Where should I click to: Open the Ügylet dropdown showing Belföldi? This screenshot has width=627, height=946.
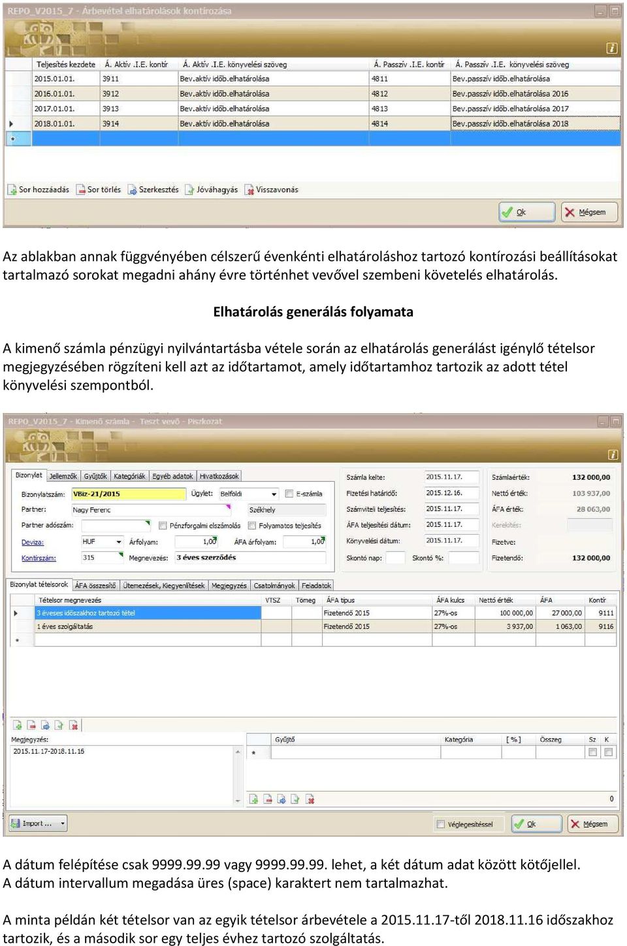point(274,494)
